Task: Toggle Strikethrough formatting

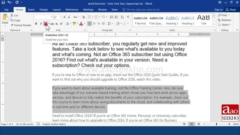Action: tap(52, 24)
